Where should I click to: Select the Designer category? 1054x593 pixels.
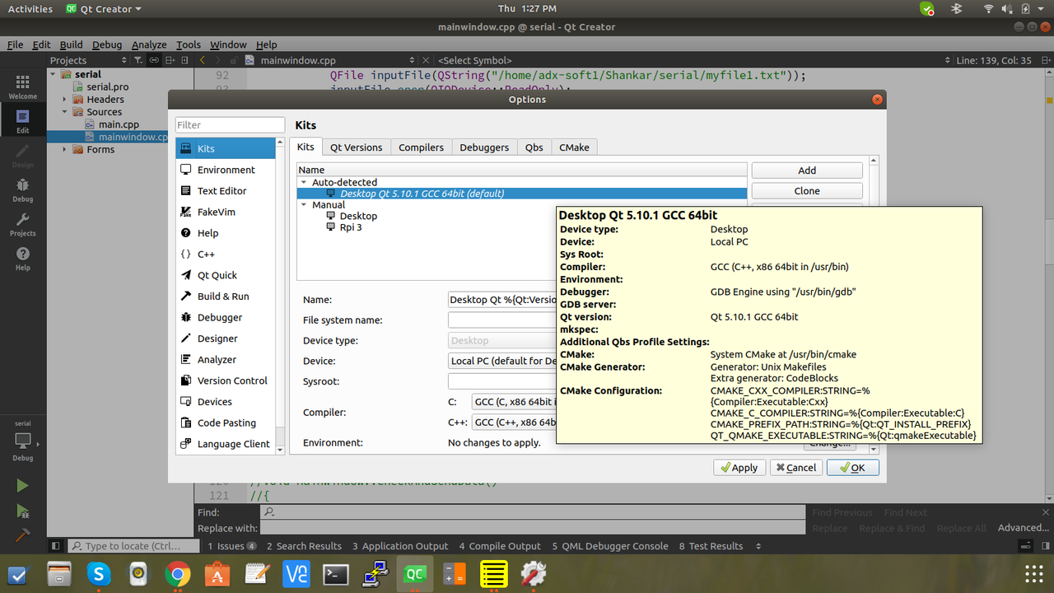226,339
